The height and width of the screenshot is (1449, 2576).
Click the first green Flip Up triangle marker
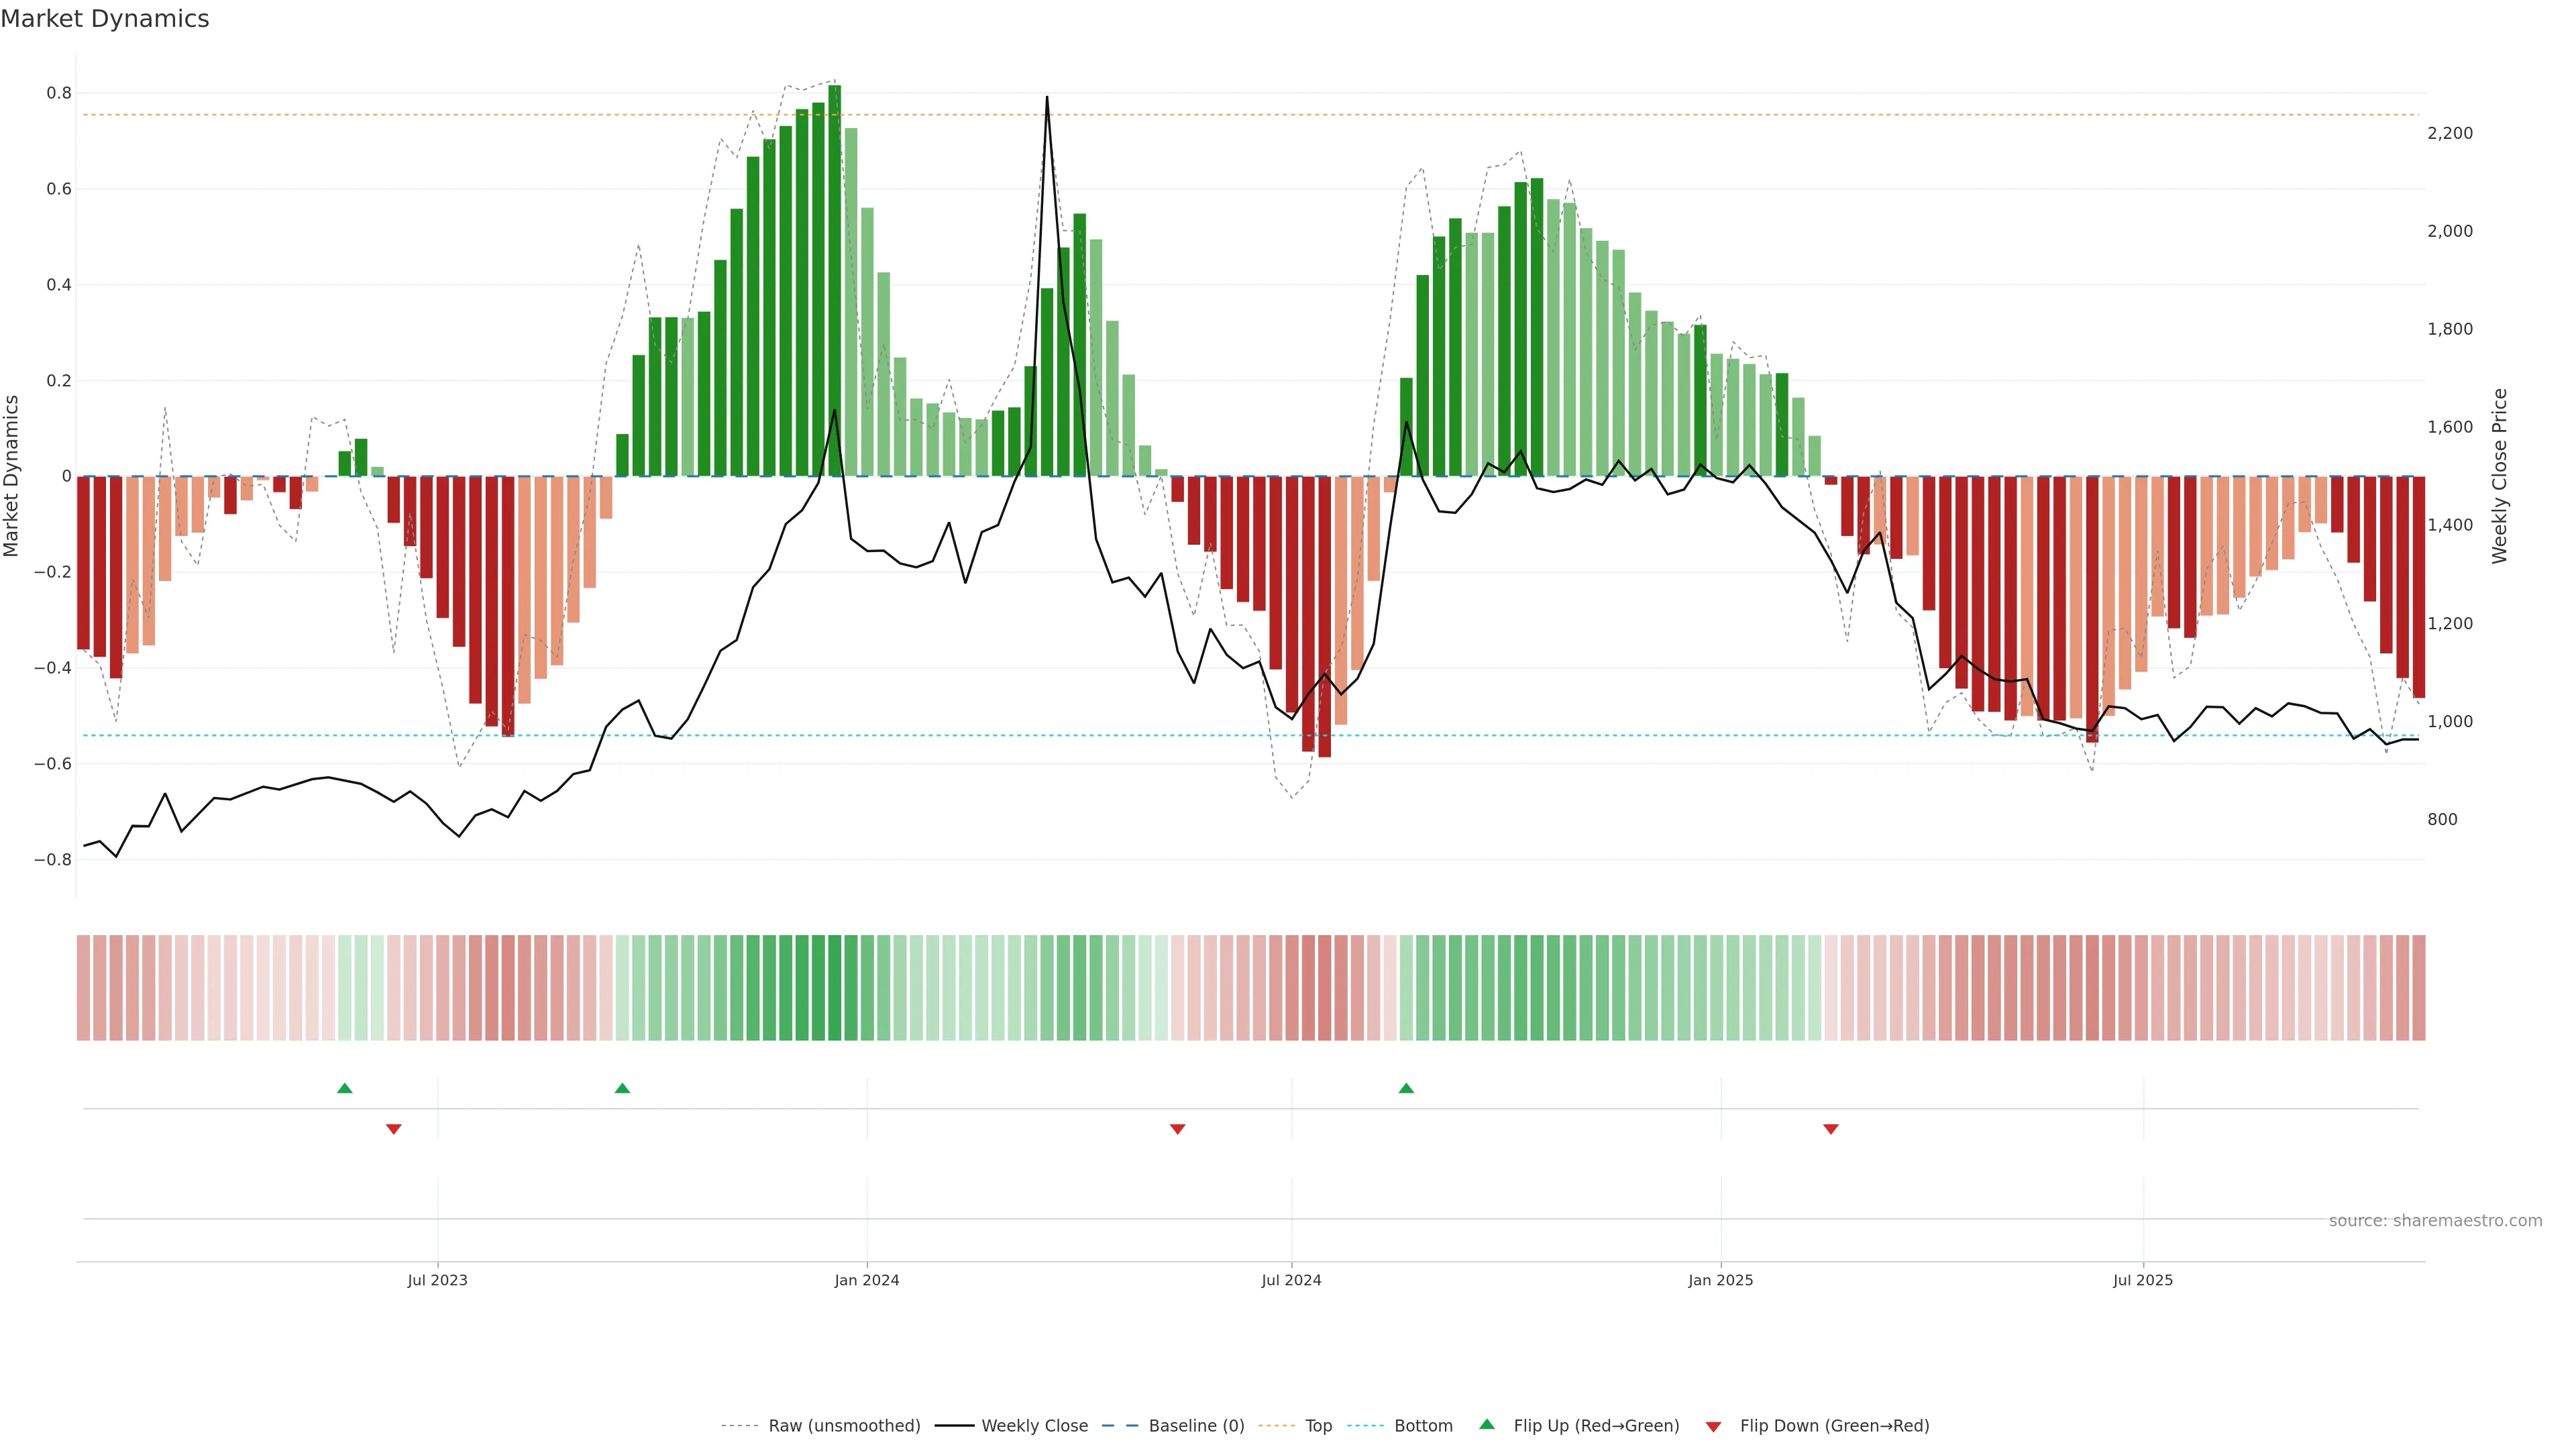(x=345, y=1088)
